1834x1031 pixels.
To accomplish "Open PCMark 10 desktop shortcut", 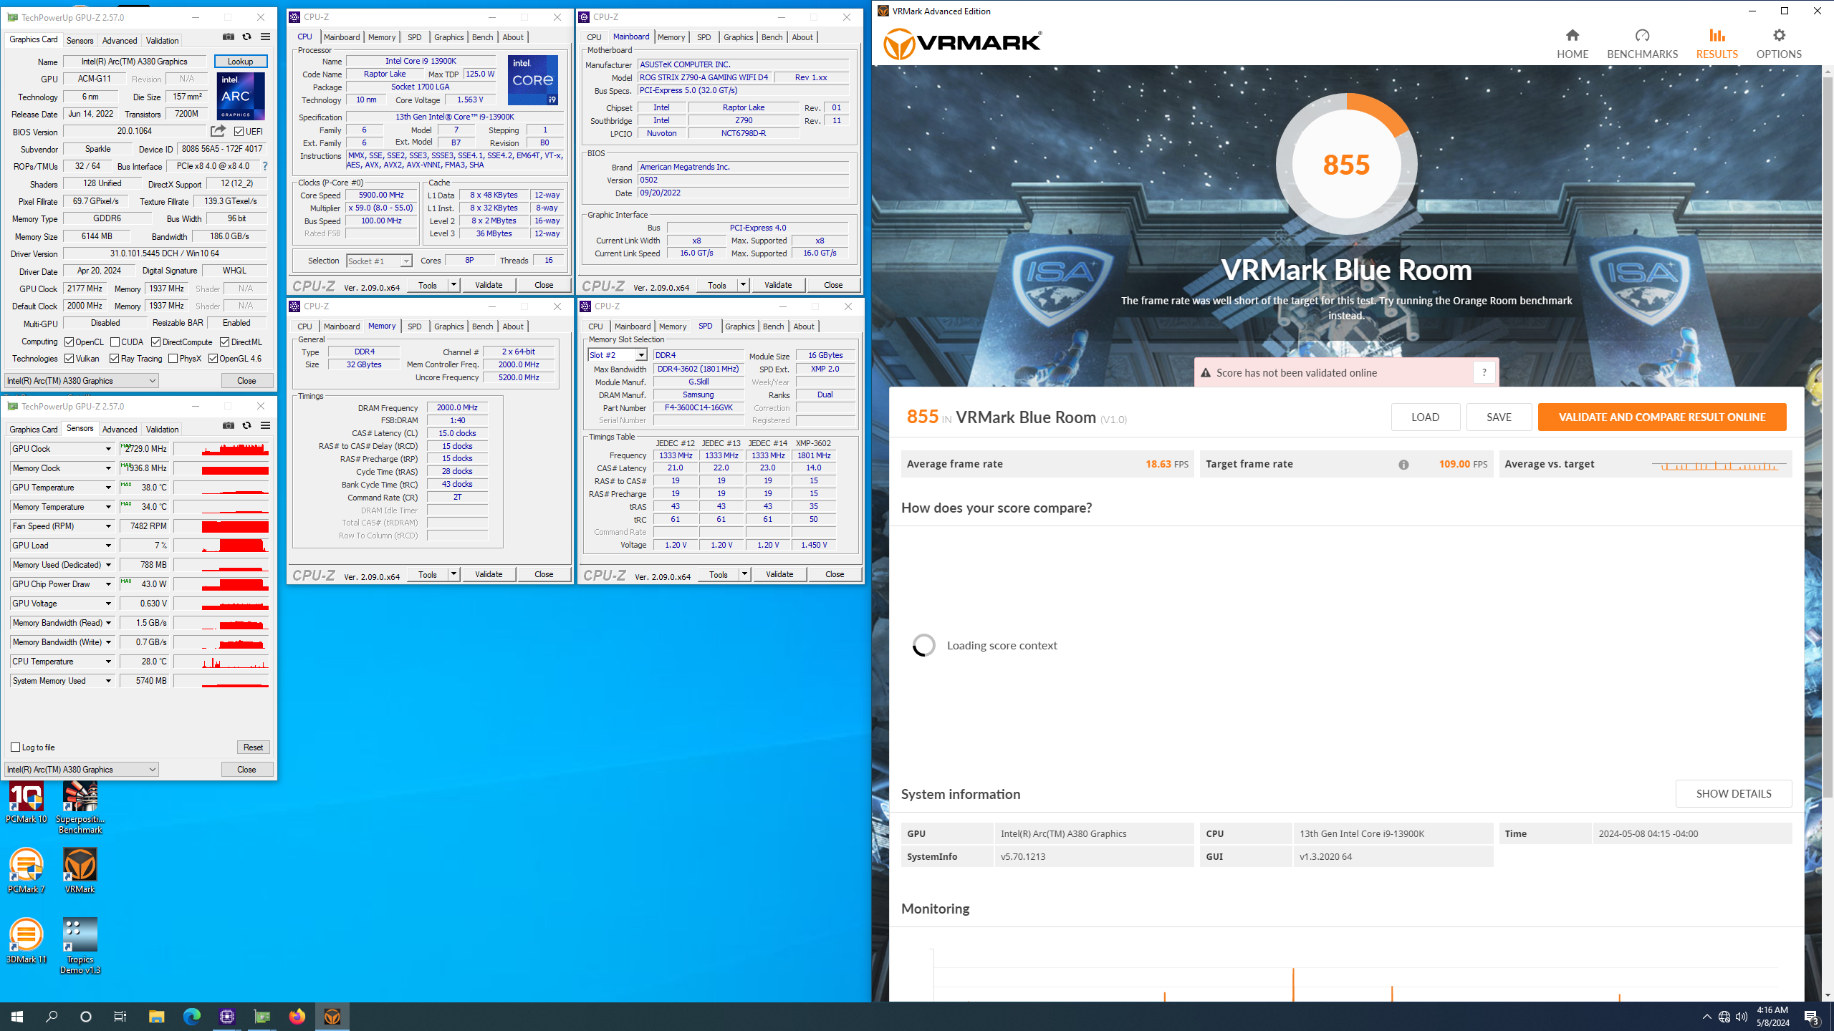I will click(x=27, y=803).
